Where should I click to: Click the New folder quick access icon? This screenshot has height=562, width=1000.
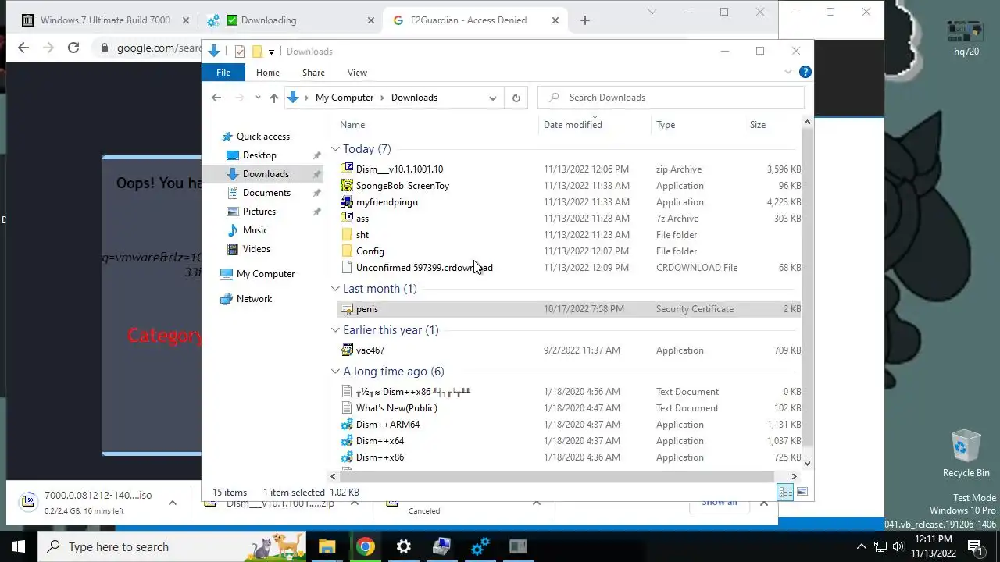coord(256,52)
